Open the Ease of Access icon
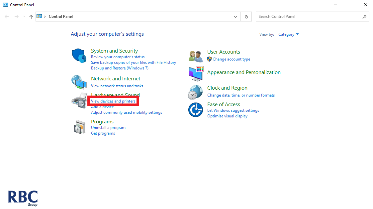 tap(196, 110)
